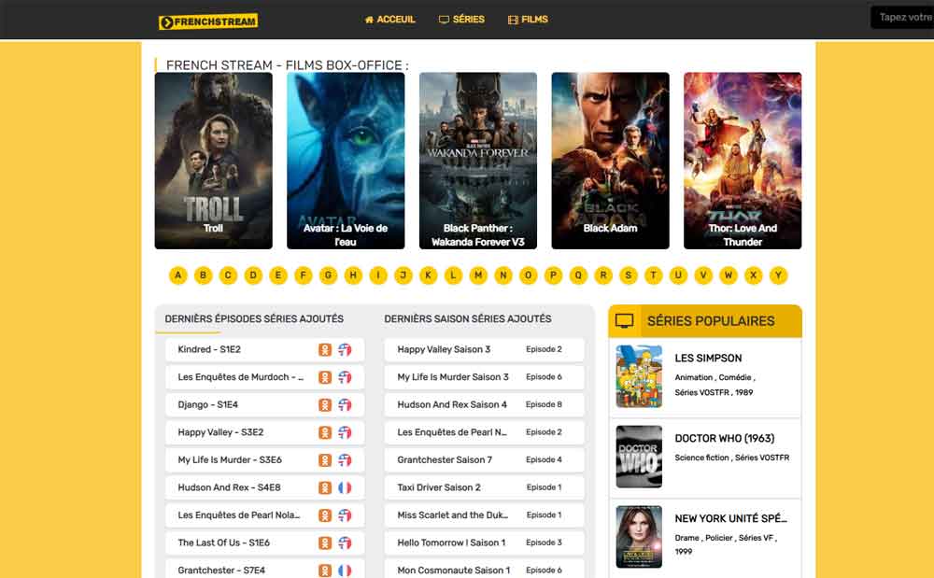
Task: Open Hello Tomorrow ! Saison 1 entry
Action: 484,543
